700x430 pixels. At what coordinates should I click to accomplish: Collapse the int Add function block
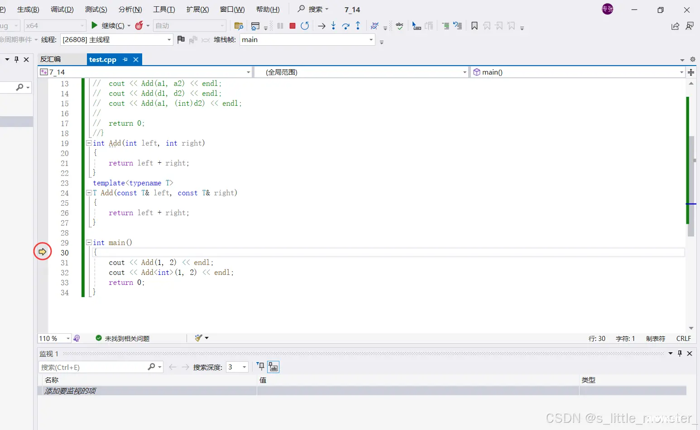click(x=89, y=143)
